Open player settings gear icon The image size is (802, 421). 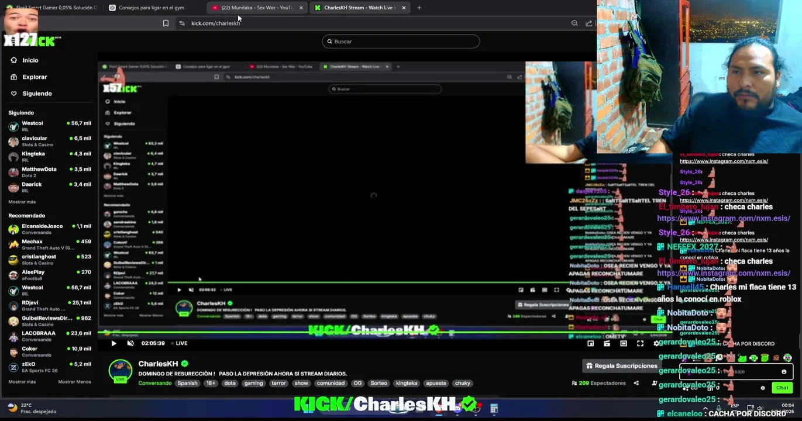[x=656, y=343]
